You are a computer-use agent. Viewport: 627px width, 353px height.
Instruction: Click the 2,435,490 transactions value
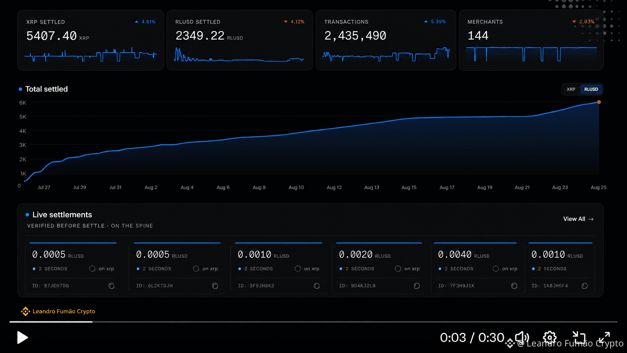click(355, 36)
